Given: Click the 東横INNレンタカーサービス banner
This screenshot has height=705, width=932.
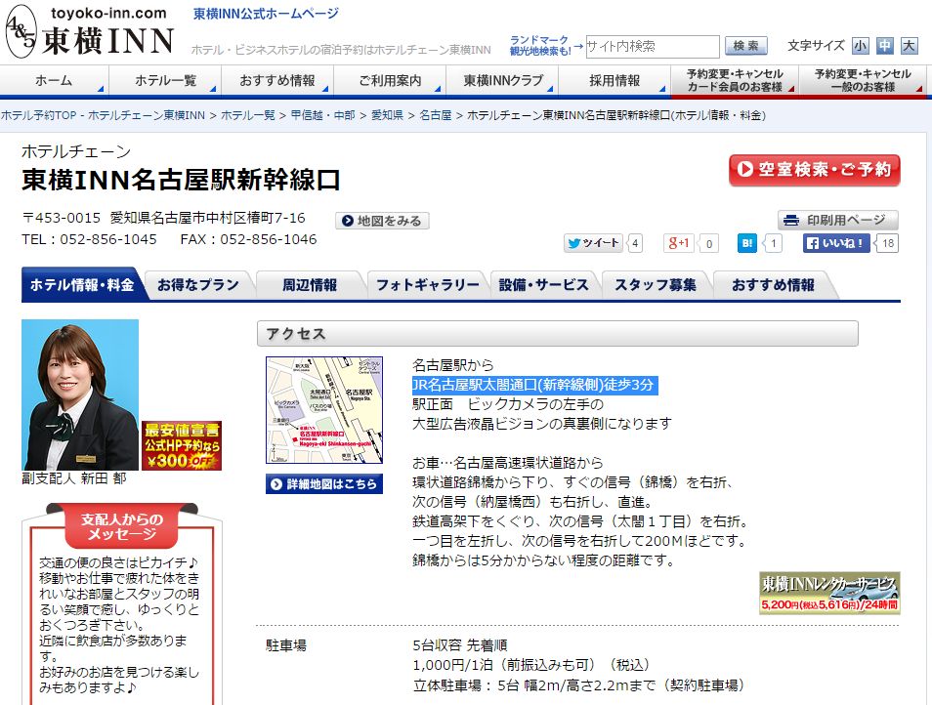Looking at the screenshot, I should click(829, 593).
